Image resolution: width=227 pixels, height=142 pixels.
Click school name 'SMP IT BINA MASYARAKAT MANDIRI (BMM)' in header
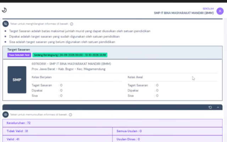click(184, 13)
